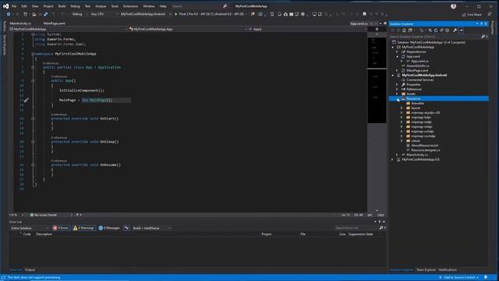Click the Show All Files icon in Solution Explorer
Viewport: 499px width, 281px height.
click(447, 30)
